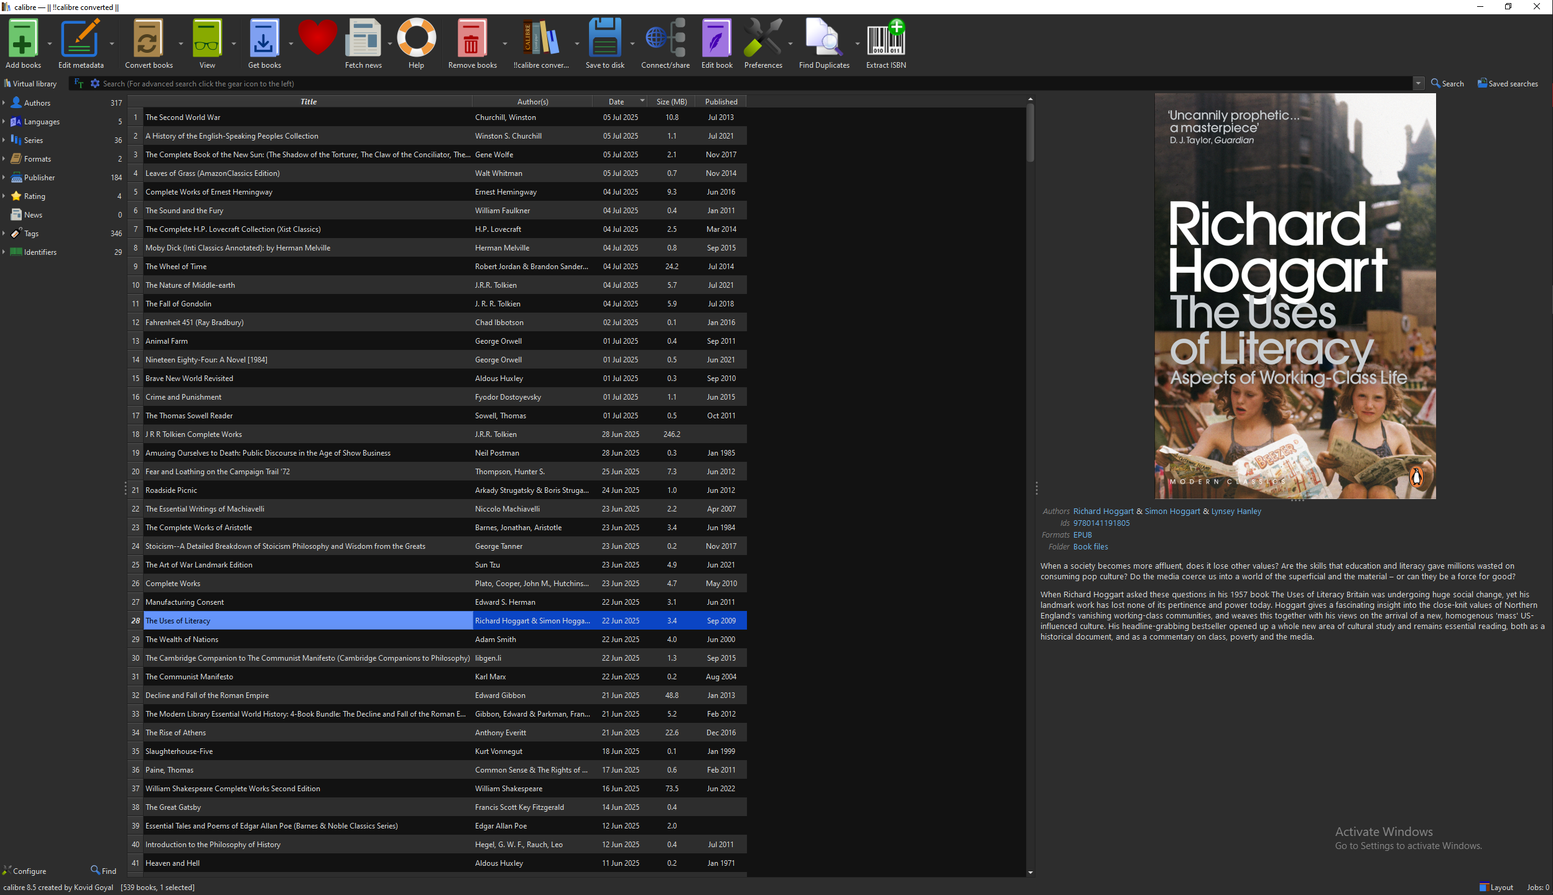1553x895 pixels.
Task: Expand the Publisher category
Action: [x=4, y=177]
